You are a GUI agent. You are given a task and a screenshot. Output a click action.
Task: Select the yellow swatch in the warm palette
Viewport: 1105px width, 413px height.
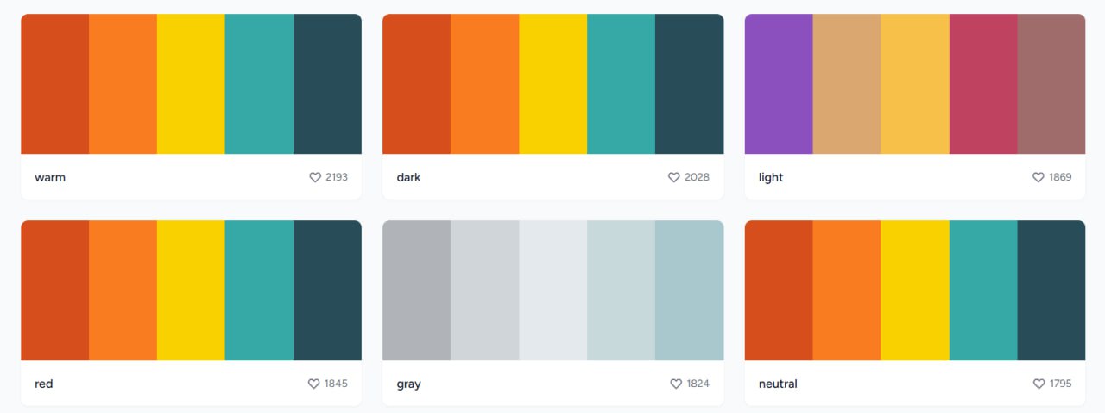pos(191,84)
